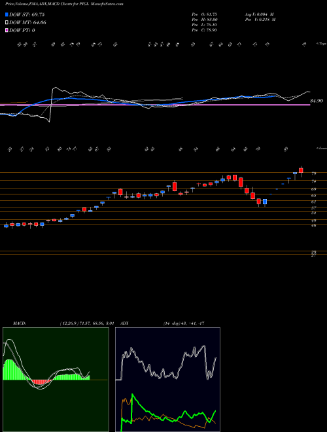The height and width of the screenshot is (432, 327).
Task: Select the 'Pre C: 78.90' close value
Action: click(205, 29)
